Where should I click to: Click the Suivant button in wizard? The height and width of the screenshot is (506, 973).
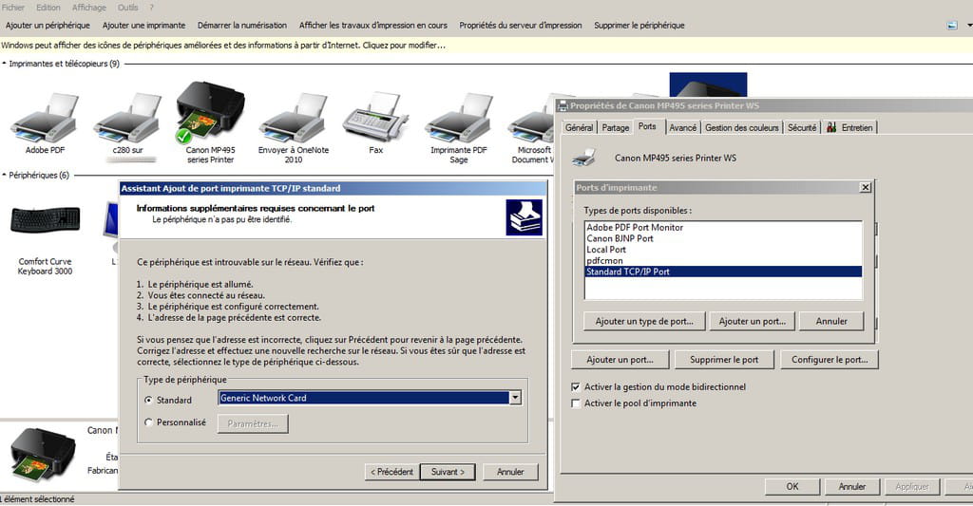click(448, 472)
